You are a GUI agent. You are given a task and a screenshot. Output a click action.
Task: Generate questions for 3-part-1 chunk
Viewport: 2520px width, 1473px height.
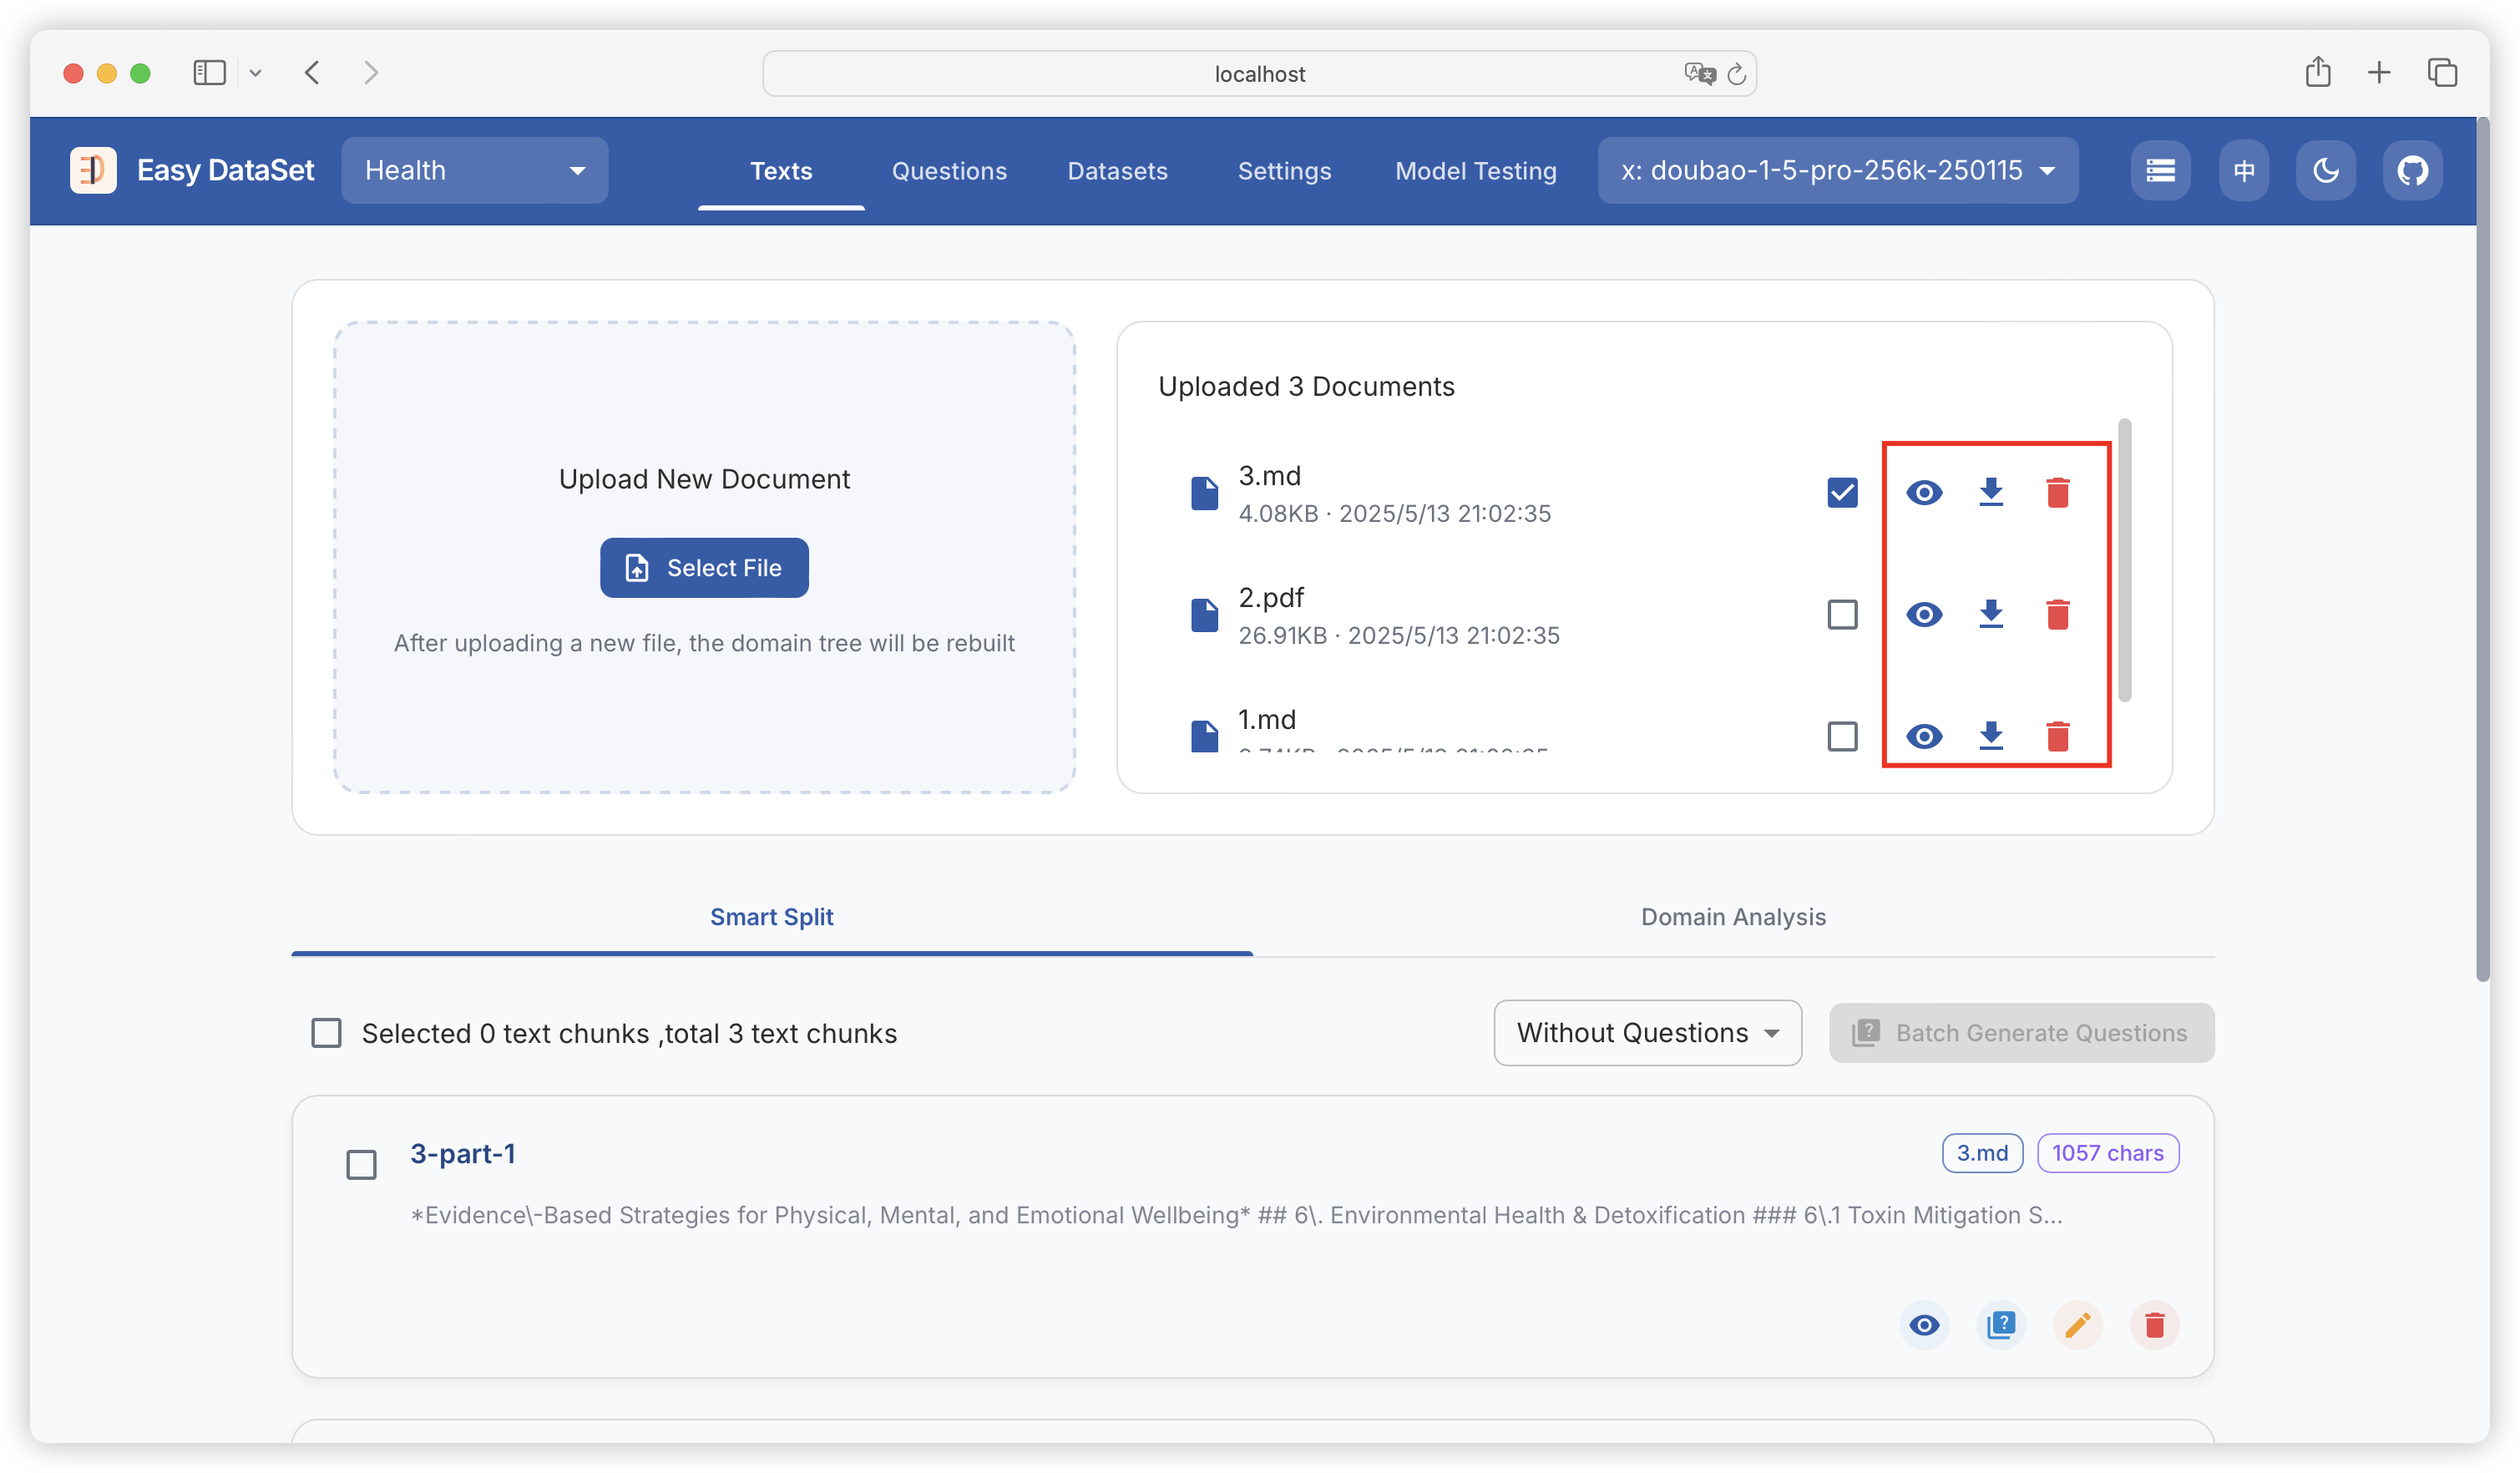coord(2000,1325)
